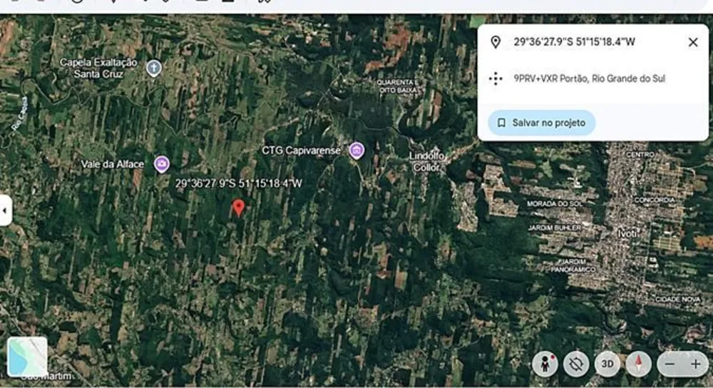Select the red placemark pin
Viewport: 713px width, 388px height.
tap(238, 208)
